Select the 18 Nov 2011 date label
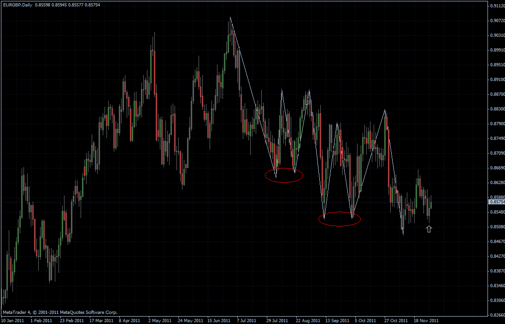This screenshot has width=505, height=324. (x=426, y=320)
